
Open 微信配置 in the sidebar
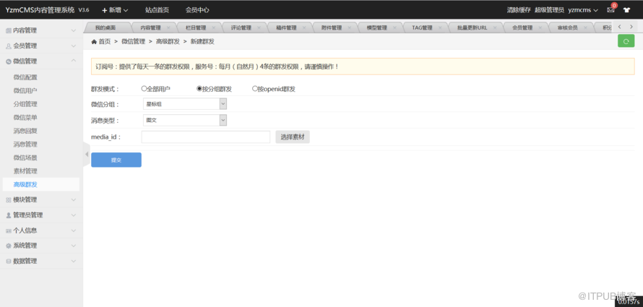pyautogui.click(x=25, y=77)
